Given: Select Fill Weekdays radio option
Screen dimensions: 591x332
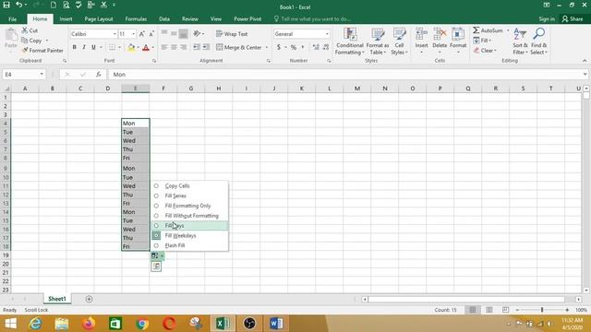Looking at the screenshot, I should coord(156,235).
